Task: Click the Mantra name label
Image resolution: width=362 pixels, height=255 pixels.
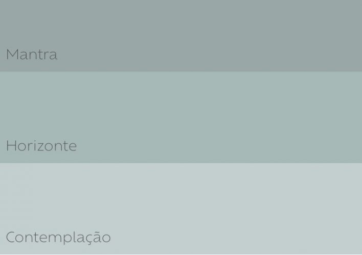Action: pos(32,55)
